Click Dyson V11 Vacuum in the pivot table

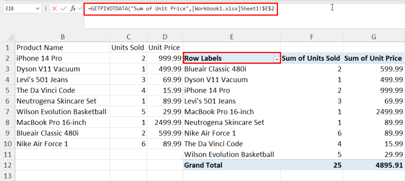pos(232,80)
